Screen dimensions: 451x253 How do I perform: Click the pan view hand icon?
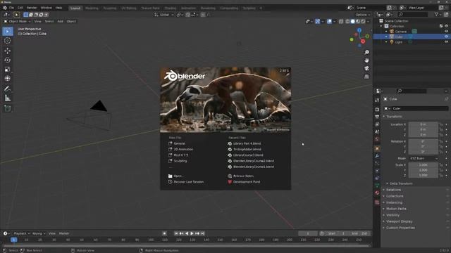[x=366, y=60]
